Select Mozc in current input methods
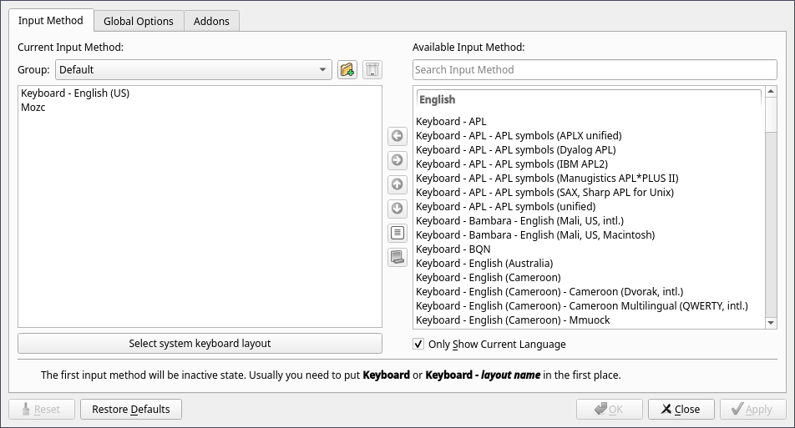Image resolution: width=795 pixels, height=428 pixels. point(33,108)
